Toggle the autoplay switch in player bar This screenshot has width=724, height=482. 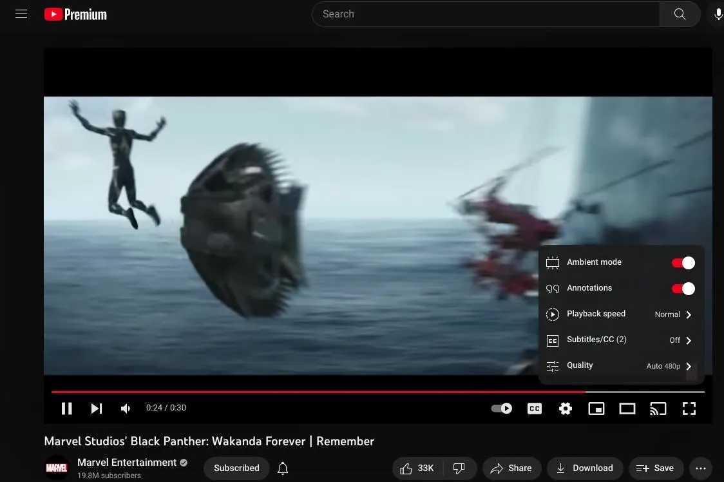click(x=501, y=409)
